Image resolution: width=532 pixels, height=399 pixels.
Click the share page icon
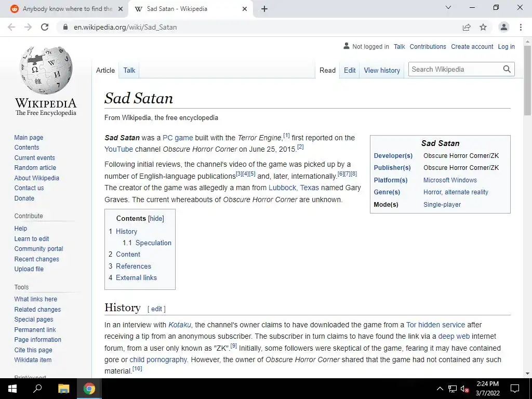click(467, 27)
